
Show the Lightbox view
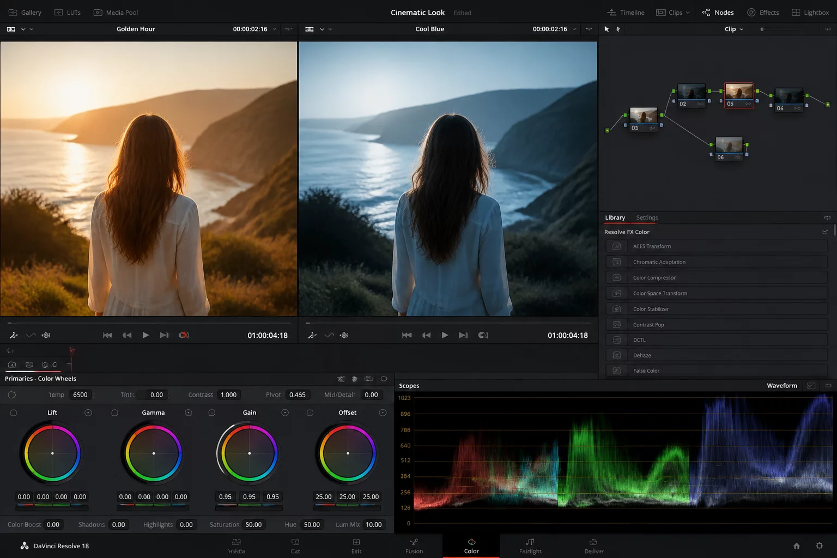click(x=810, y=13)
